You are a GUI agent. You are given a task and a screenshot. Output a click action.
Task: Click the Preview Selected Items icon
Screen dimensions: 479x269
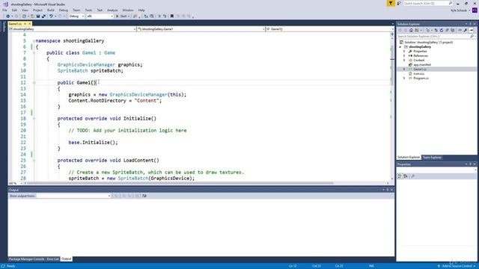[x=471, y=30]
